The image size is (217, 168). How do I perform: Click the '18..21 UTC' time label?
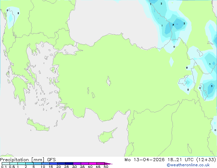(181, 160)
